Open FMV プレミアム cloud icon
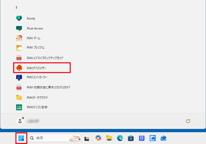Screen dimensions: 206x144 (x=19, y=48)
